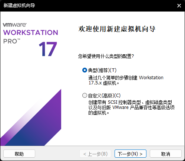This screenshot has height=161, width=185.
Task: Select the 典型(推荐) radio button
Action: [85, 70]
